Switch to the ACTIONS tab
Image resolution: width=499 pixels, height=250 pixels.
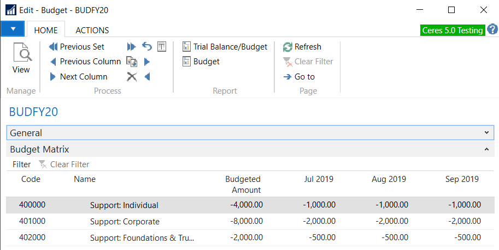92,31
